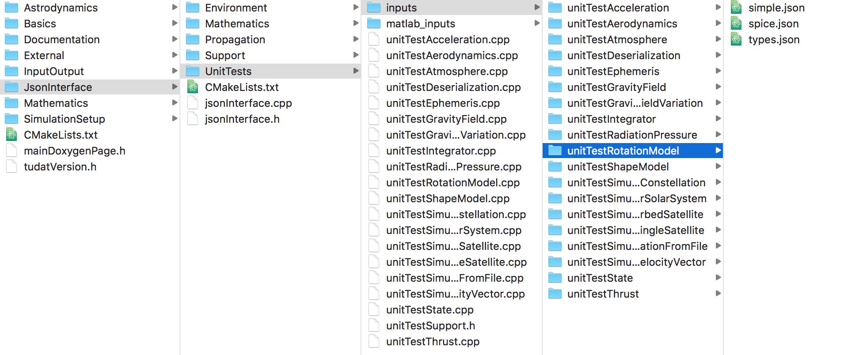Click the unitTestRotationModel folder icon
Viewport: 844px width, 355px height.
[x=555, y=151]
